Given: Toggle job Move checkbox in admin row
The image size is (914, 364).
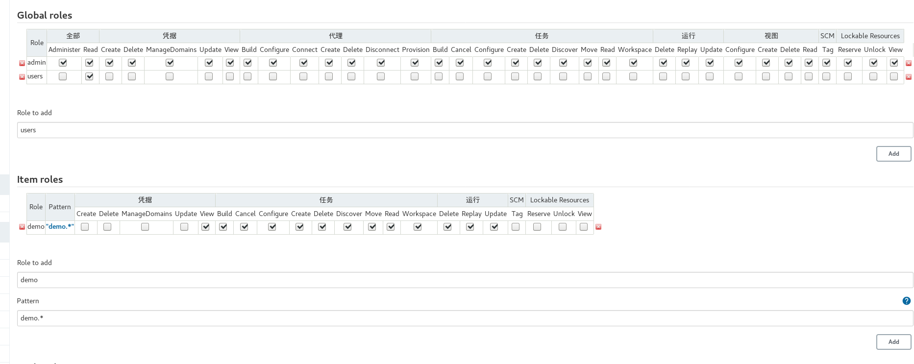Looking at the screenshot, I should click(x=588, y=63).
